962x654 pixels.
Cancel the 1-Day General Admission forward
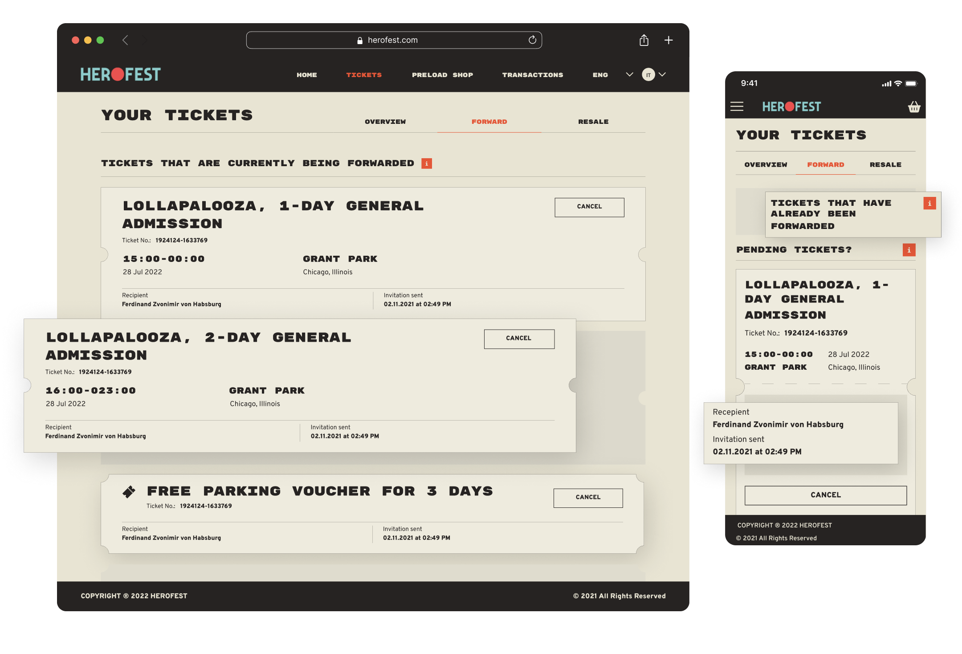tap(589, 207)
